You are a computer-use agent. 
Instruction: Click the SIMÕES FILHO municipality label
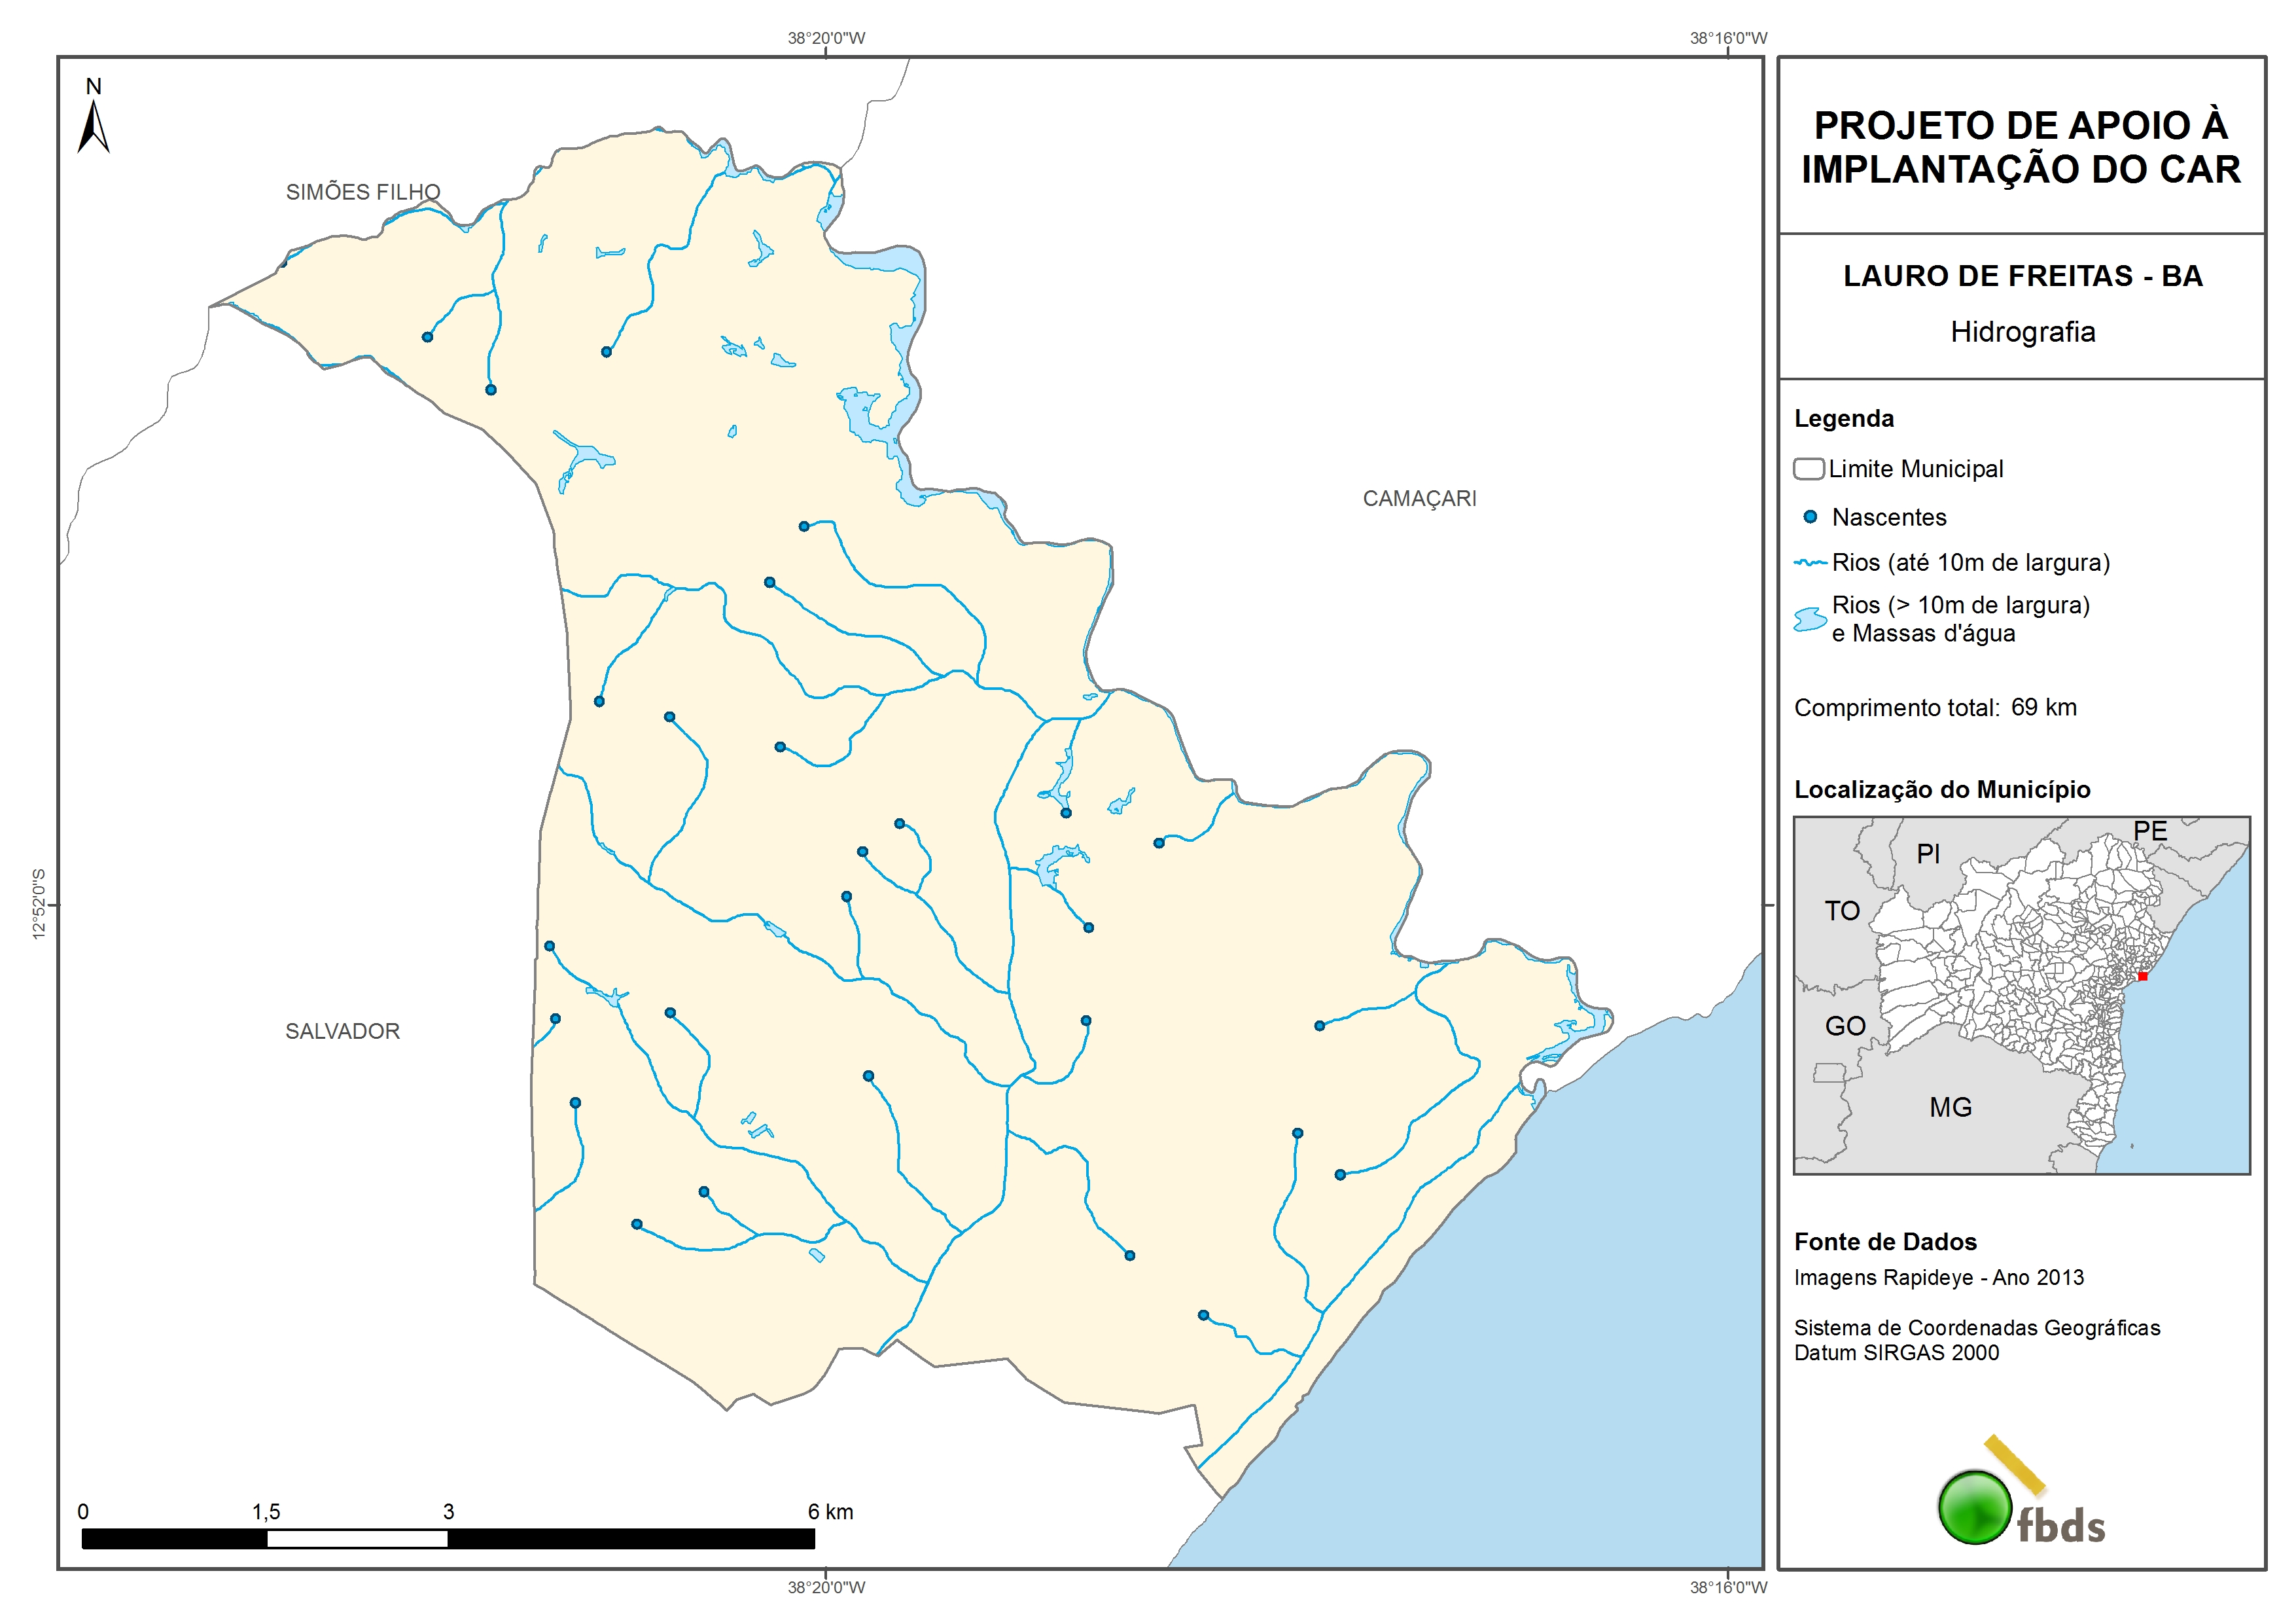click(x=363, y=192)
